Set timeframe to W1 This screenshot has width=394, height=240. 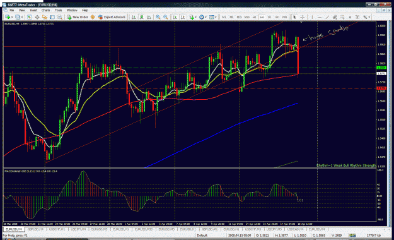point(277,17)
